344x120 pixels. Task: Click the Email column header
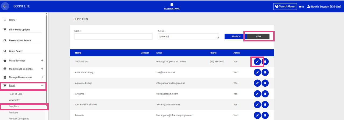(x=159, y=53)
